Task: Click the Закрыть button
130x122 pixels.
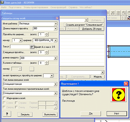Action: click(x=25, y=115)
